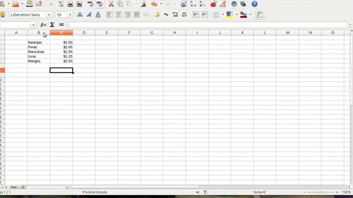The image size is (353, 198).
Task: Click the add decimal place icon
Action: (x=175, y=15)
